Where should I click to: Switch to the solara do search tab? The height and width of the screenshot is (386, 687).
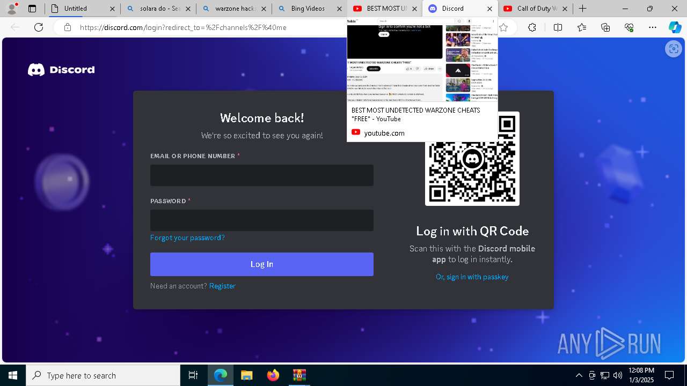click(x=158, y=9)
